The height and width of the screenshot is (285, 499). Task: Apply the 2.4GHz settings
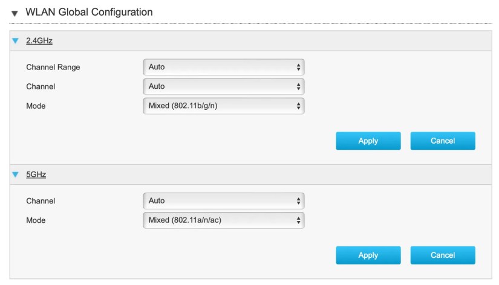click(368, 141)
